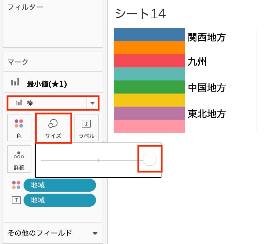This screenshot has height=244, width=266.
Task: Click the color dots icon beside 地域 pill
Action: pos(16,185)
